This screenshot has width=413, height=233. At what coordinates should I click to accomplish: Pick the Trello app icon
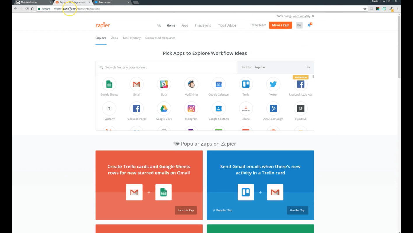246,84
